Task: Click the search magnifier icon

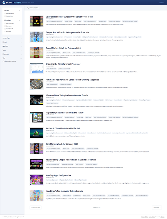Action: point(28,8)
